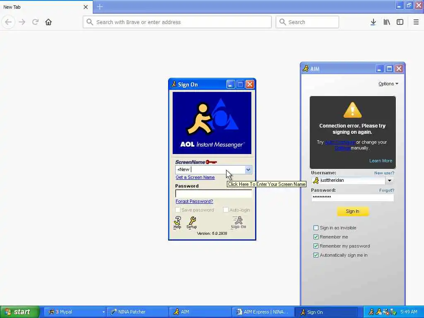Click the masked Password field in AIM window

(353, 198)
